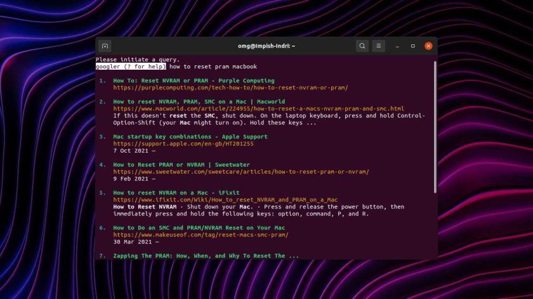Open the terminal hamburger menu
Image resolution: width=533 pixels, height=299 pixels.
[378, 46]
